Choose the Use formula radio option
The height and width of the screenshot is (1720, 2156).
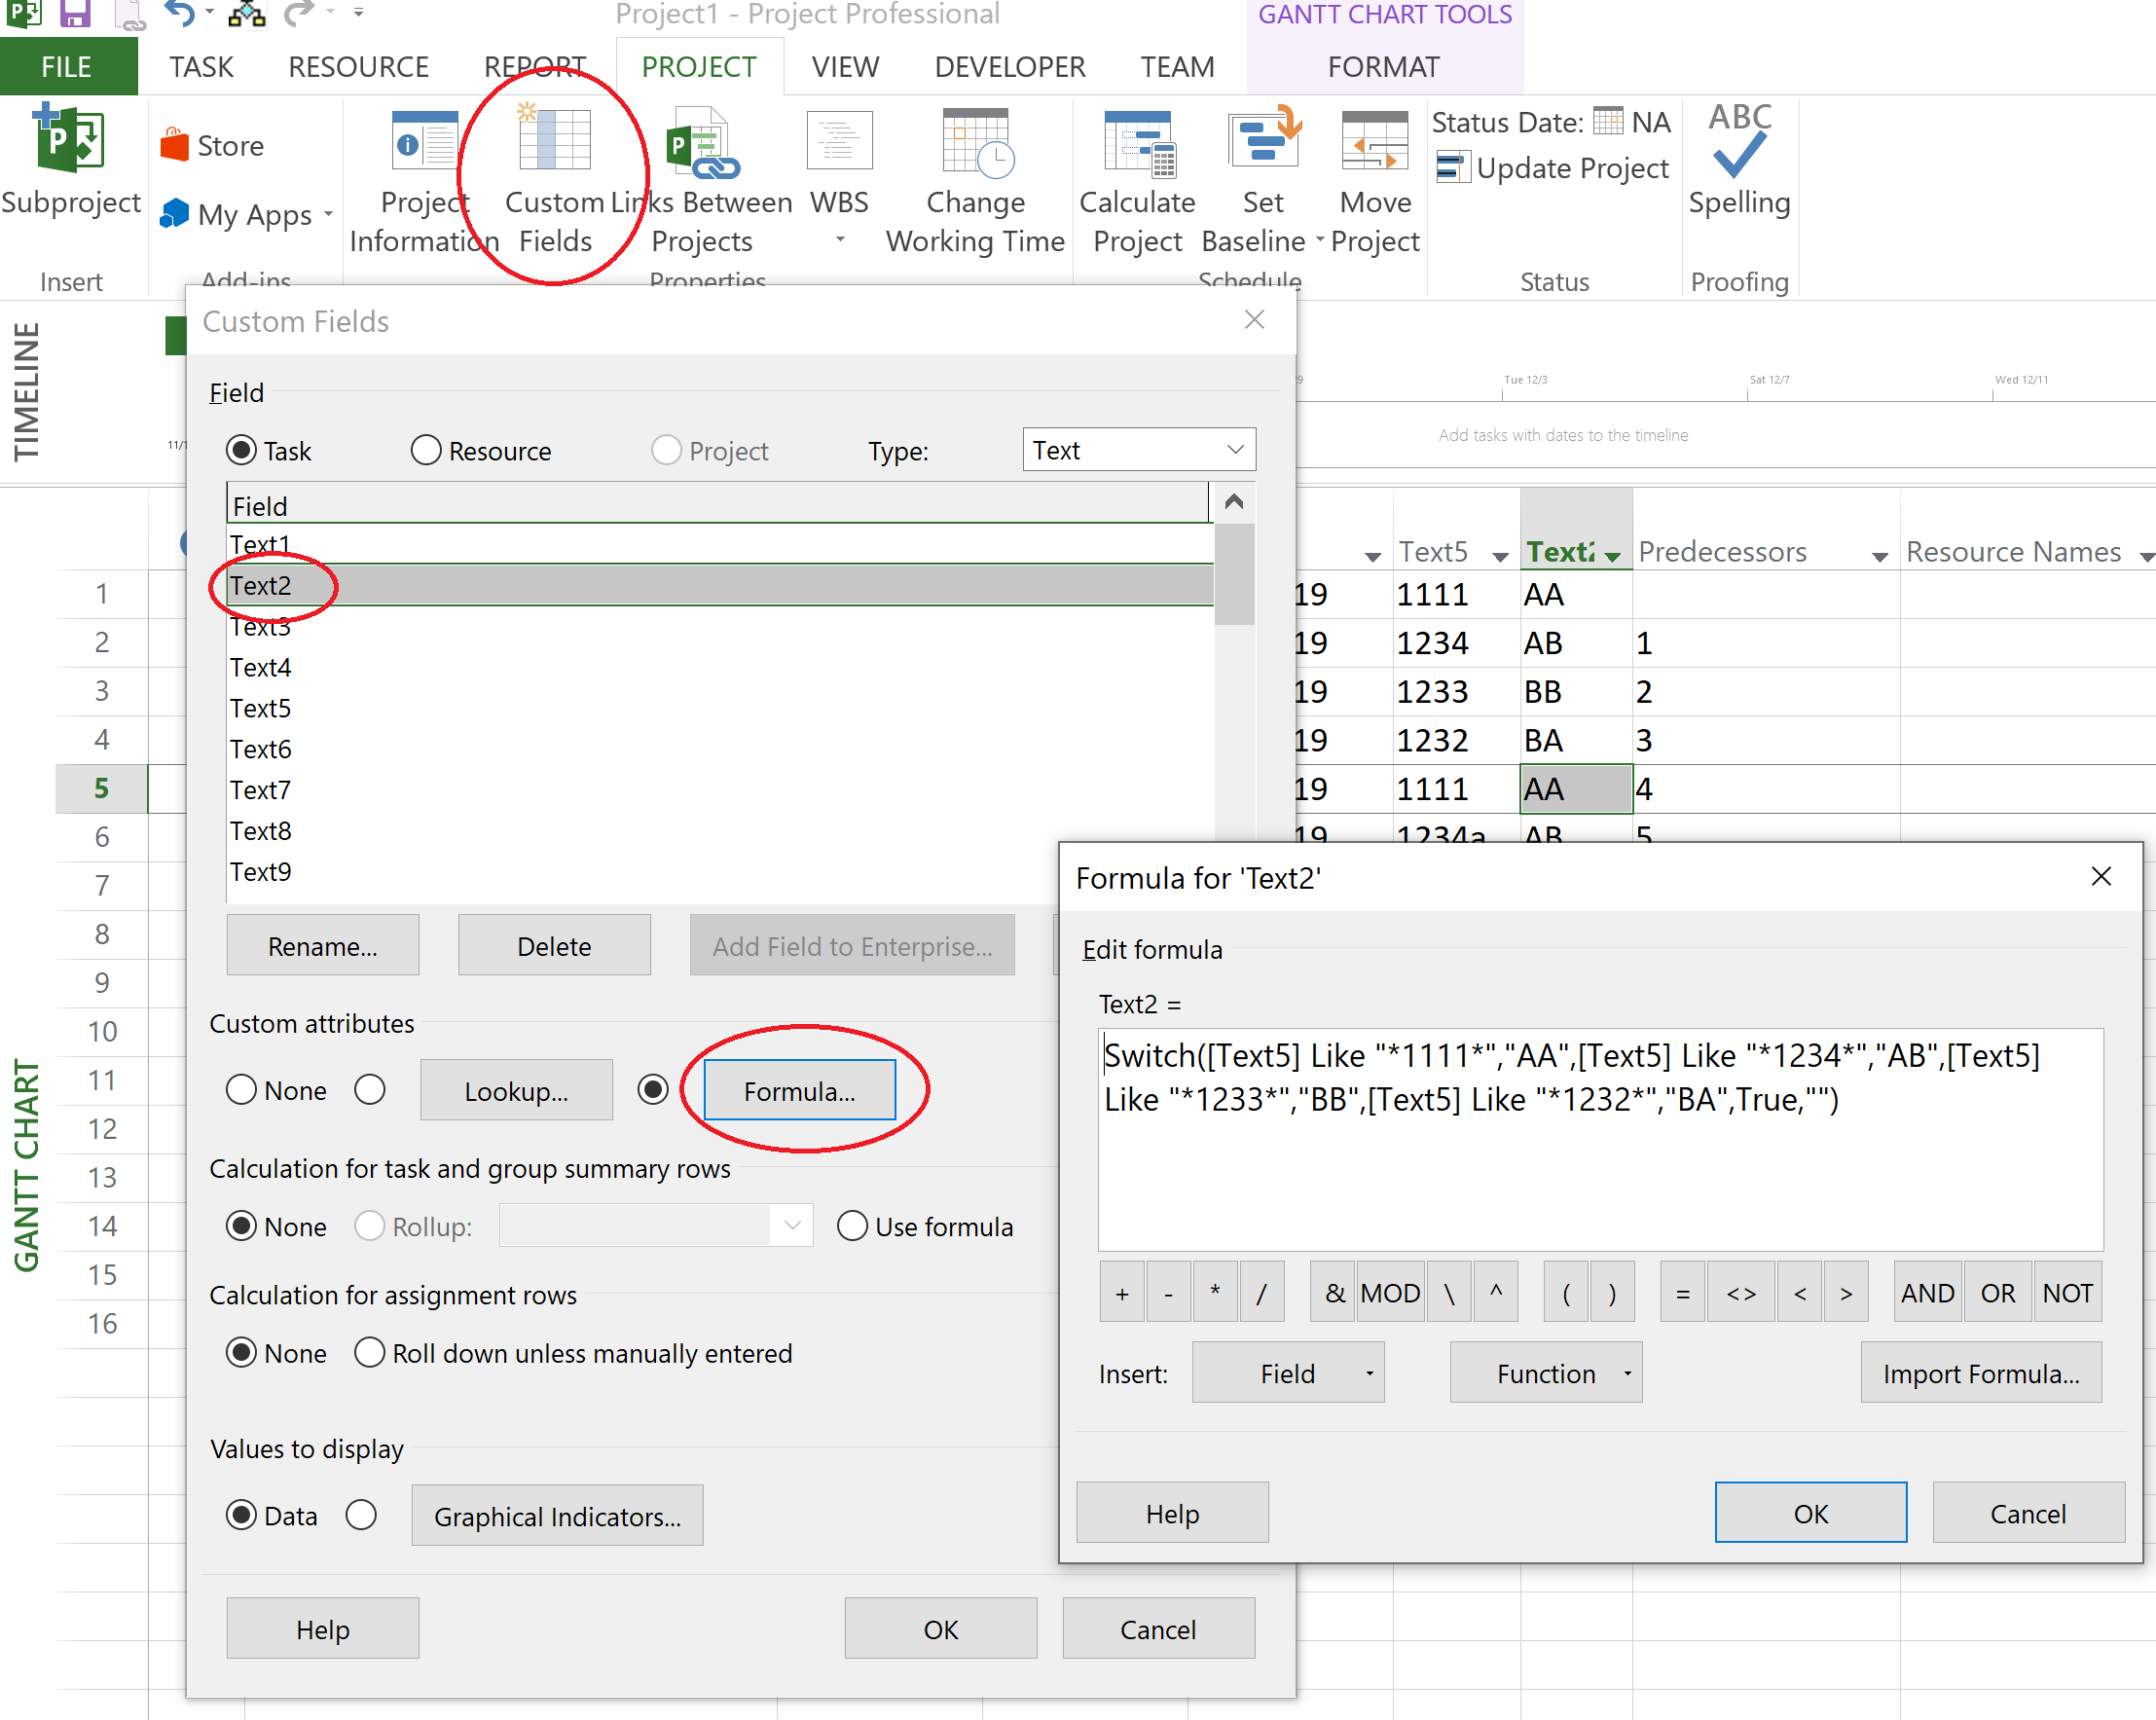[852, 1227]
